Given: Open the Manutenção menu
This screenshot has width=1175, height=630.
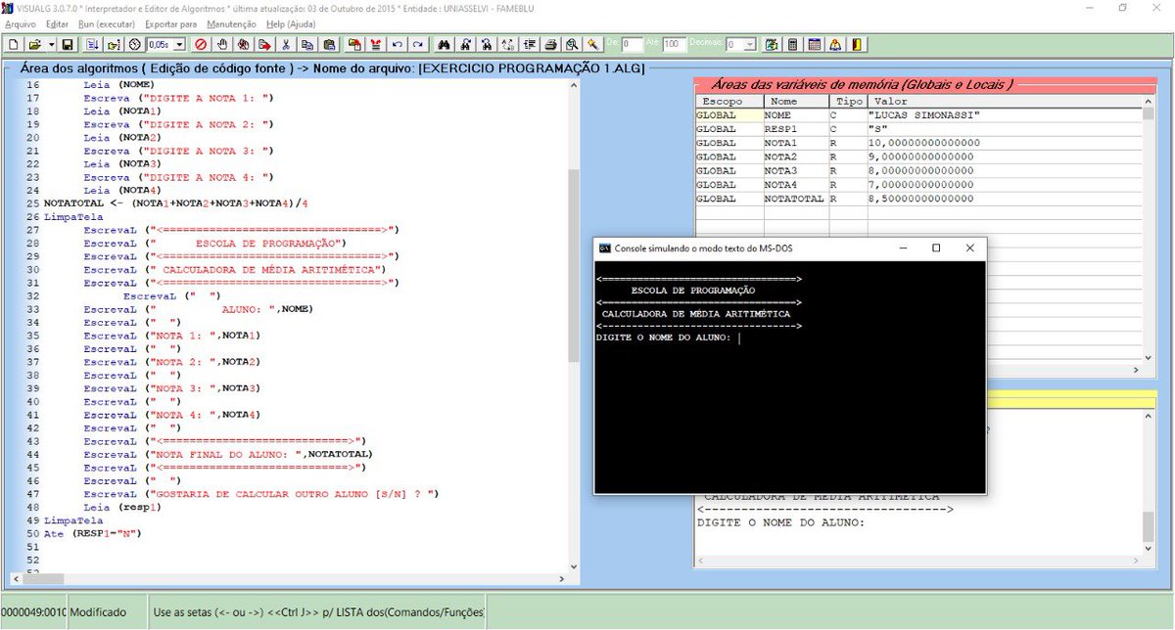Looking at the screenshot, I should [232, 23].
